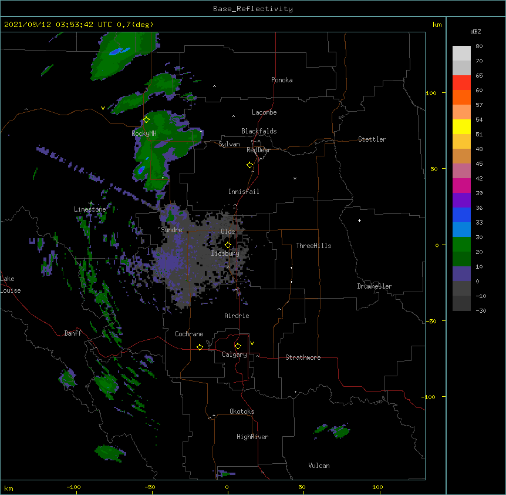
Task: Click the white asterisk east of Innisfail
Action: tap(295, 178)
